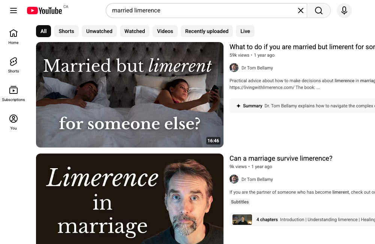Open the hamburger guide menu
The height and width of the screenshot is (244, 375).
[x=13, y=11]
